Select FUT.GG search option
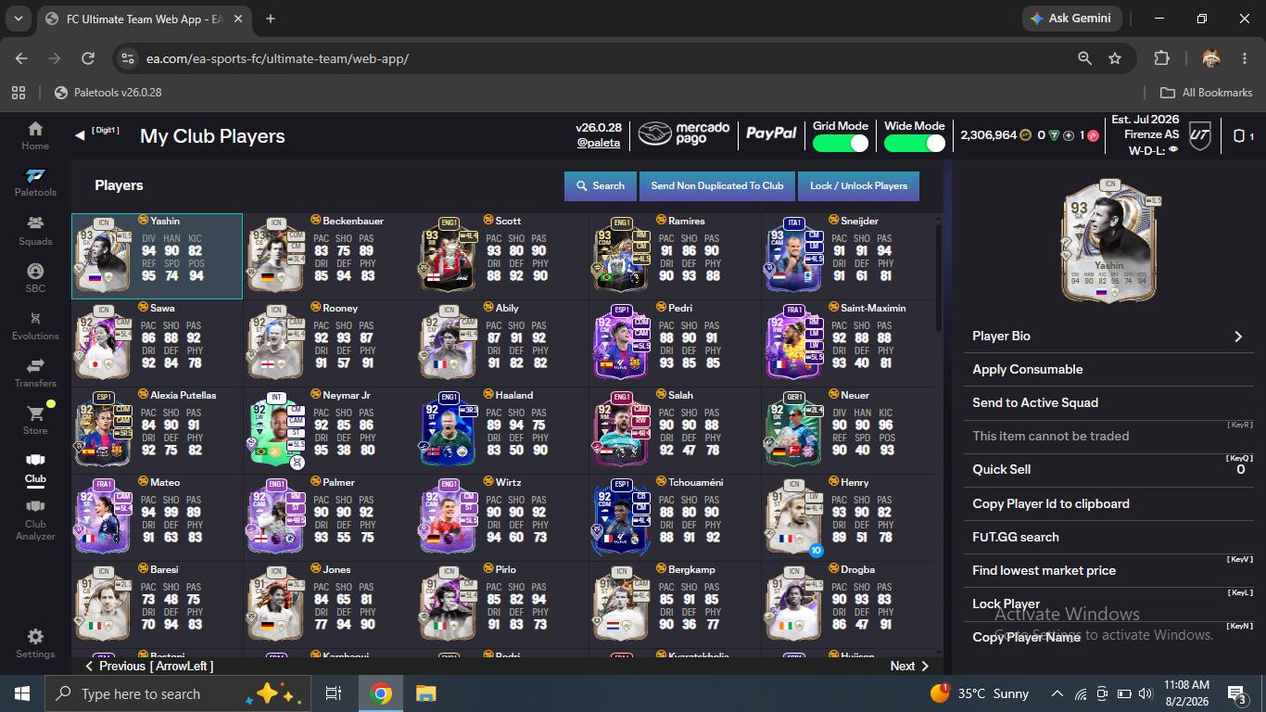This screenshot has width=1266, height=712. (1108, 537)
